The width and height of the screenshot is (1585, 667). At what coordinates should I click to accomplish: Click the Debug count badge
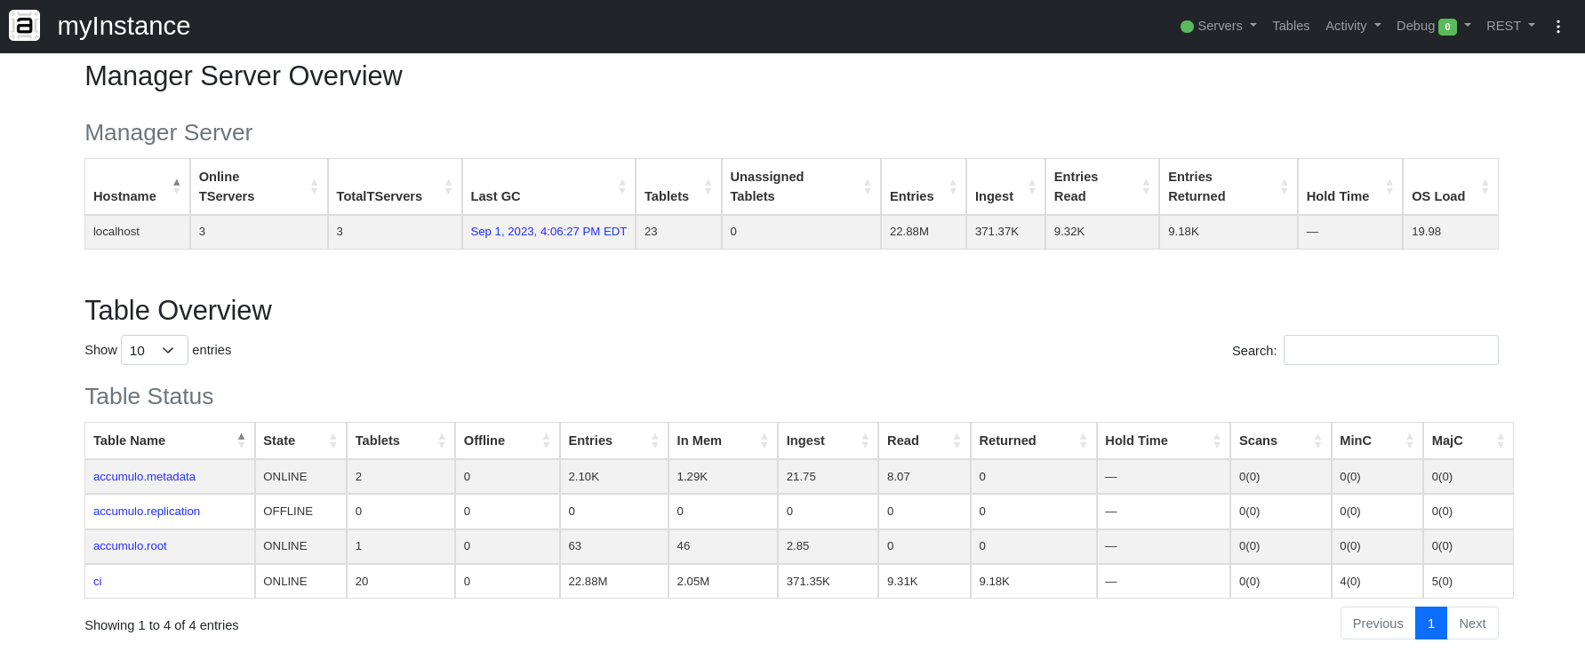[x=1447, y=27]
